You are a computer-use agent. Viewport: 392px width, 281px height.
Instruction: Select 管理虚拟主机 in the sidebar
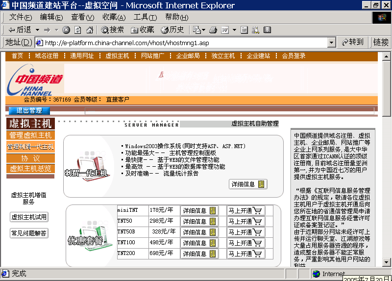click(x=30, y=135)
